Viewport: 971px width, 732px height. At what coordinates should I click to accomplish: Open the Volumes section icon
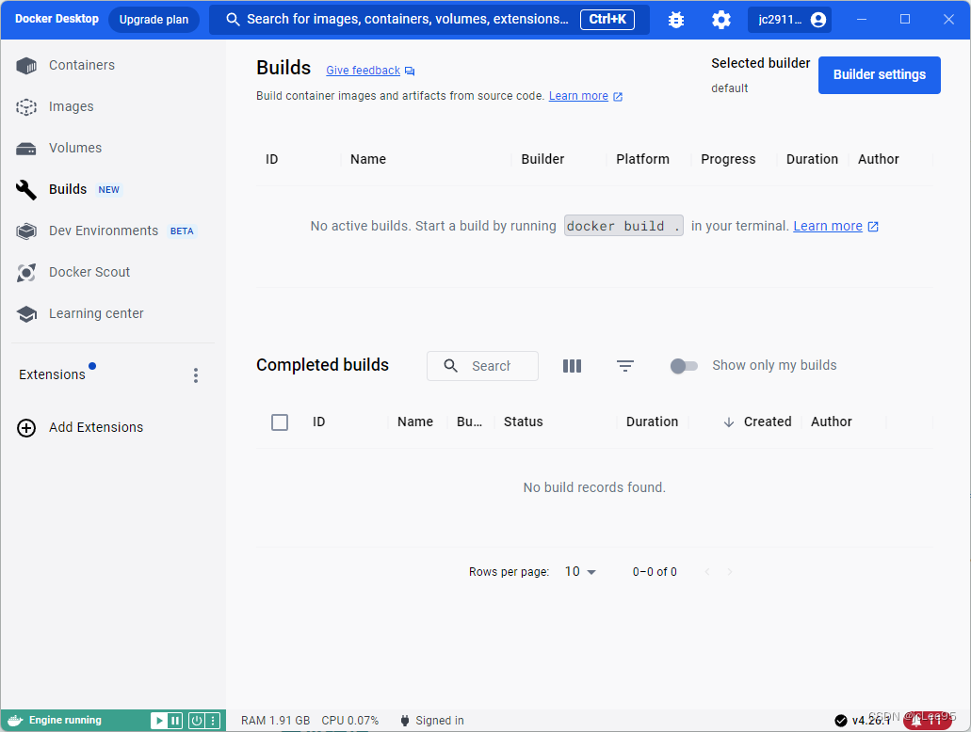tap(26, 149)
